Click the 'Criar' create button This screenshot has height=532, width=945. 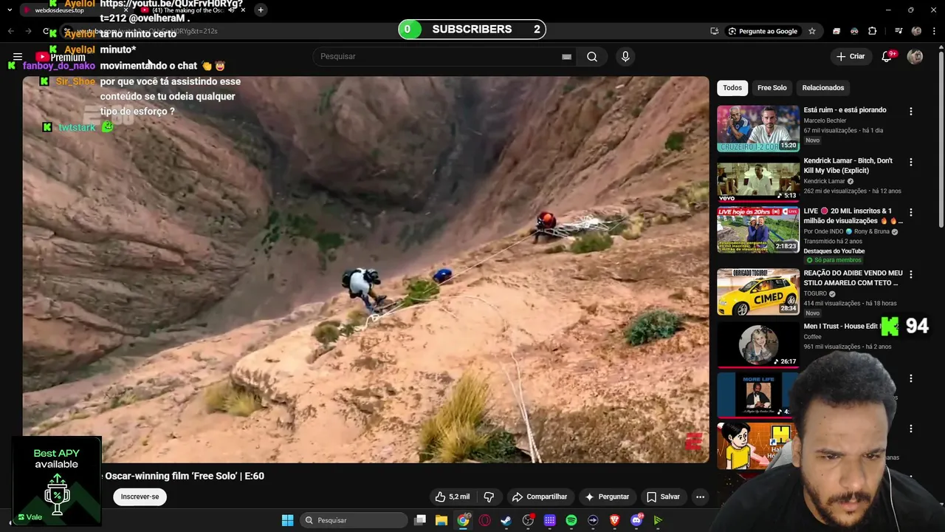point(850,57)
